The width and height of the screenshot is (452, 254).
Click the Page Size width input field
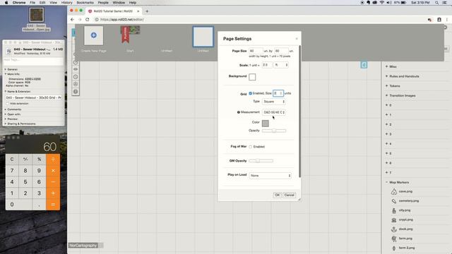click(256, 51)
